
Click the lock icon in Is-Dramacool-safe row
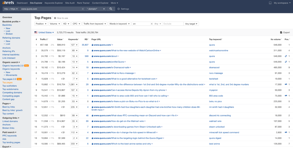coord(92,68)
